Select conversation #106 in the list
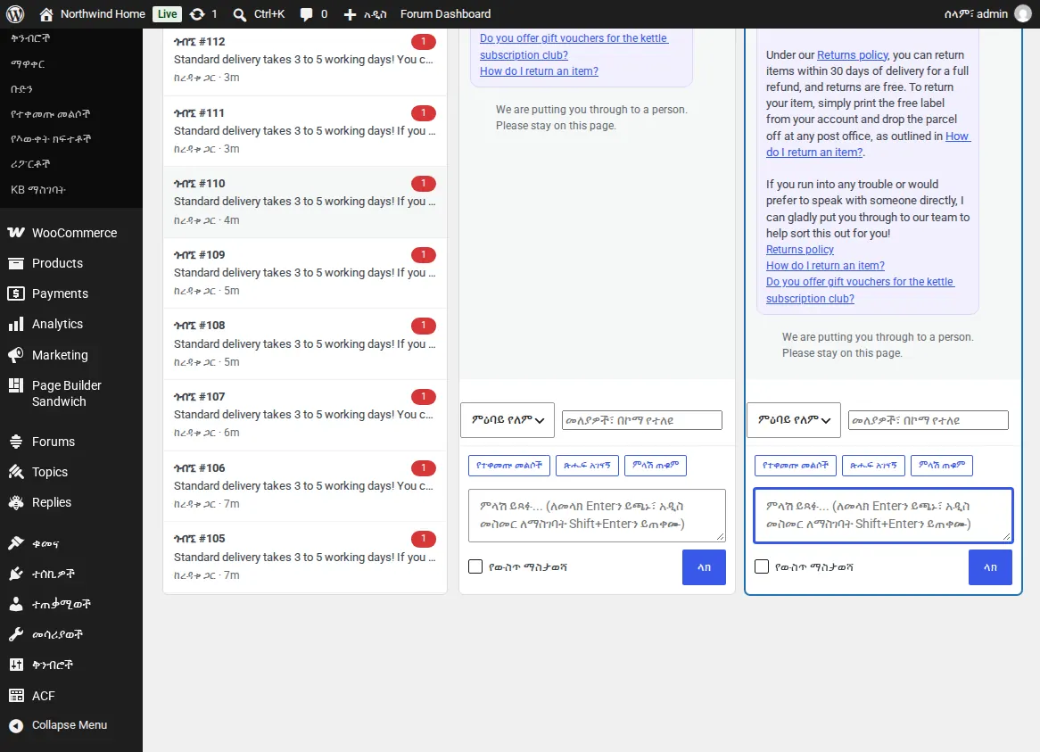Image resolution: width=1040 pixels, height=752 pixels. 305,486
